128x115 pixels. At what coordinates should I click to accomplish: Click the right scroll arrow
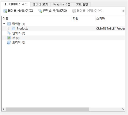coord(123,109)
